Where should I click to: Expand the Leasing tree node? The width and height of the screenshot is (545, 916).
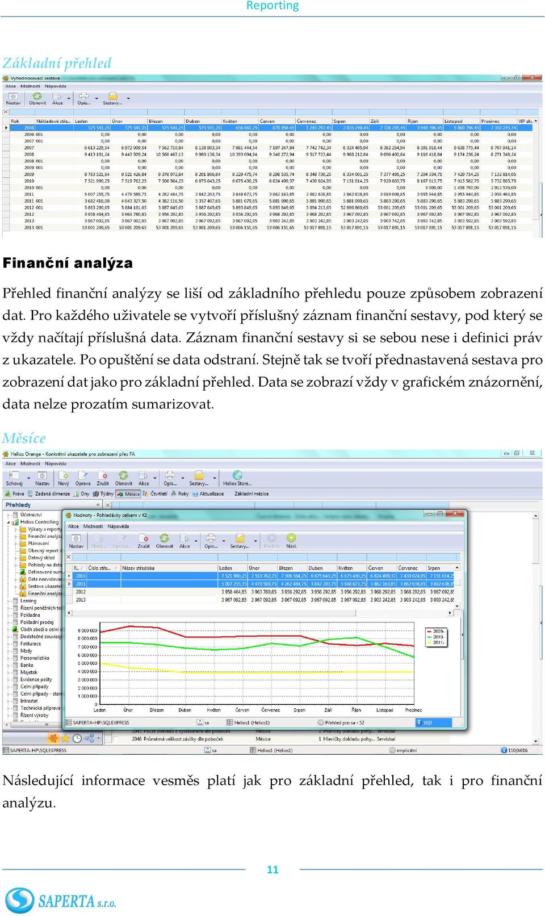pos(9,601)
